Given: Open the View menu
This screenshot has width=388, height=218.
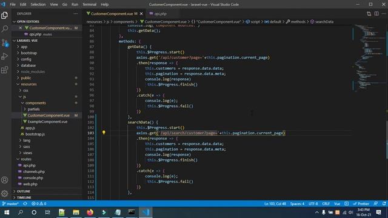Looking at the screenshot, I should pos(54,4).
